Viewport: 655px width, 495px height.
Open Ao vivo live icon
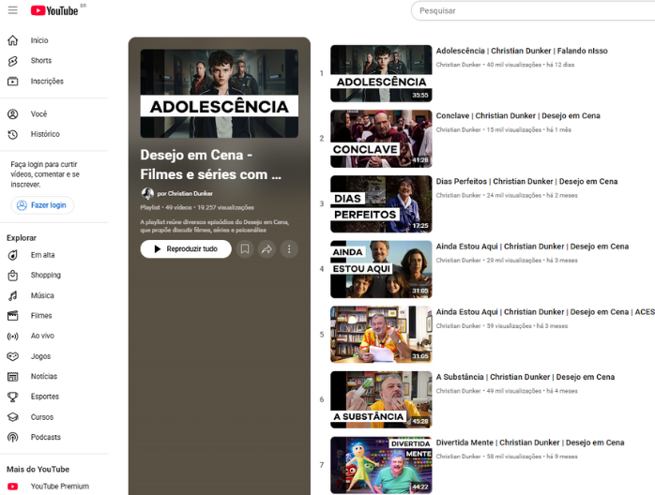pyautogui.click(x=13, y=336)
